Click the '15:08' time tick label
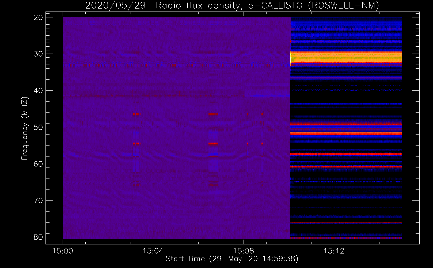Viewport: 433px width, 268px height. 244,251
